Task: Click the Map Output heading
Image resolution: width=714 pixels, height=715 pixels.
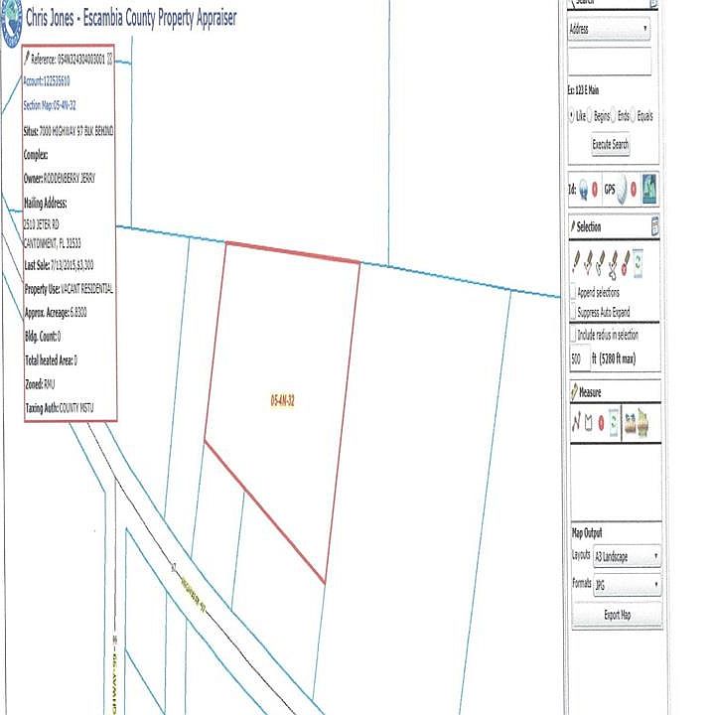Action: pos(587,532)
